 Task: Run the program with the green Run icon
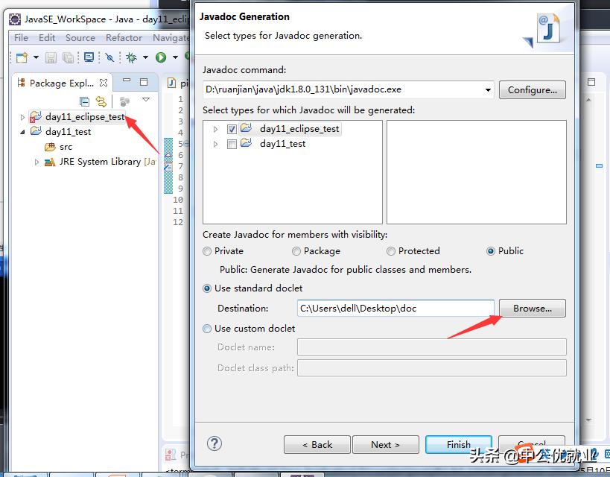tap(160, 57)
